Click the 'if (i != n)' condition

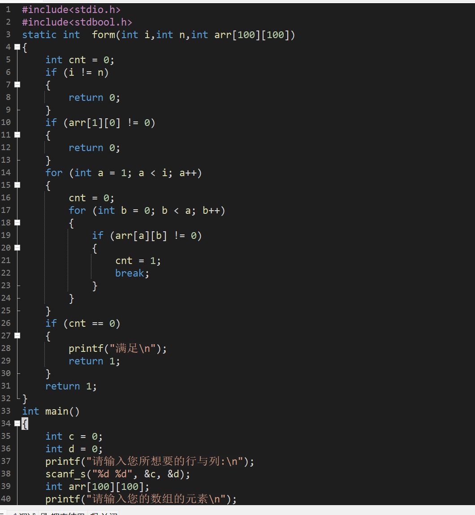click(77, 73)
